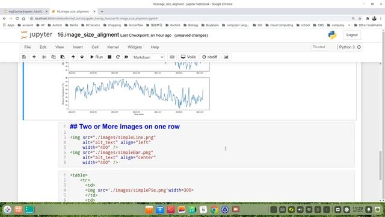Click the Python logo in the header
This screenshot has height=217, width=385.
coord(332,35)
